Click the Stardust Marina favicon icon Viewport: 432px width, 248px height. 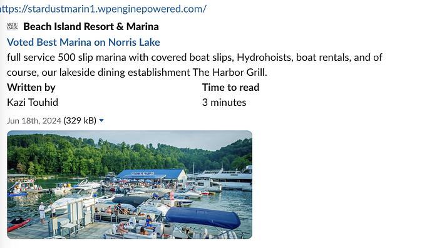coord(13,26)
